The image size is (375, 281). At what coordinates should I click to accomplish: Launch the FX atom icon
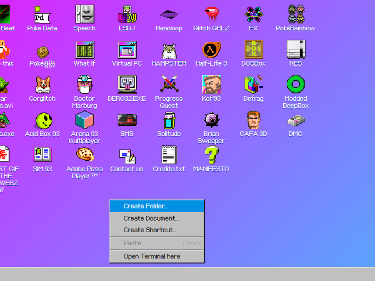pyautogui.click(x=253, y=14)
